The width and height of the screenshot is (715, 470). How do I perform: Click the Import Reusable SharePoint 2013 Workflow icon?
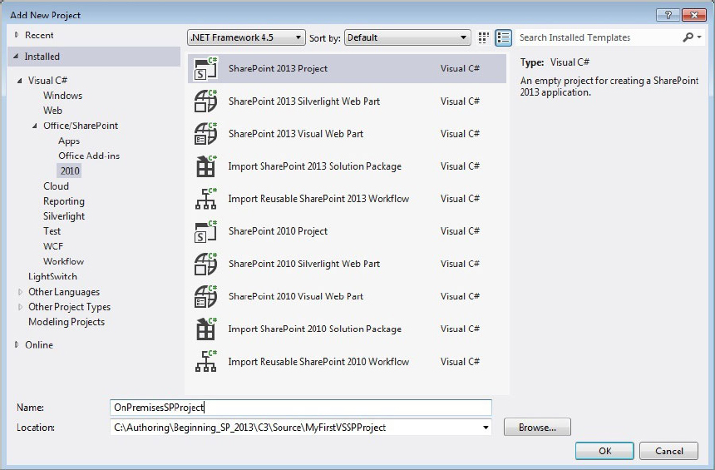coord(205,199)
